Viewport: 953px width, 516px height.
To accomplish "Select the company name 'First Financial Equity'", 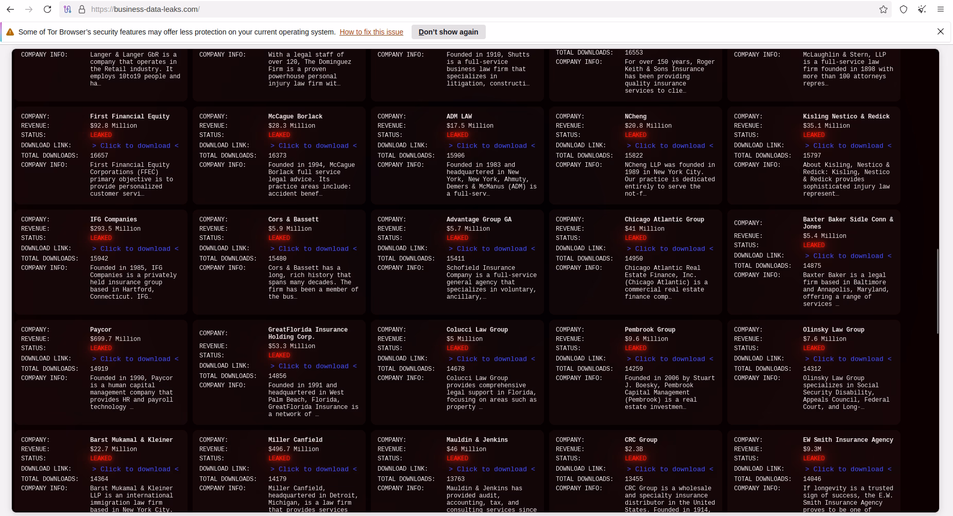I will tap(130, 116).
